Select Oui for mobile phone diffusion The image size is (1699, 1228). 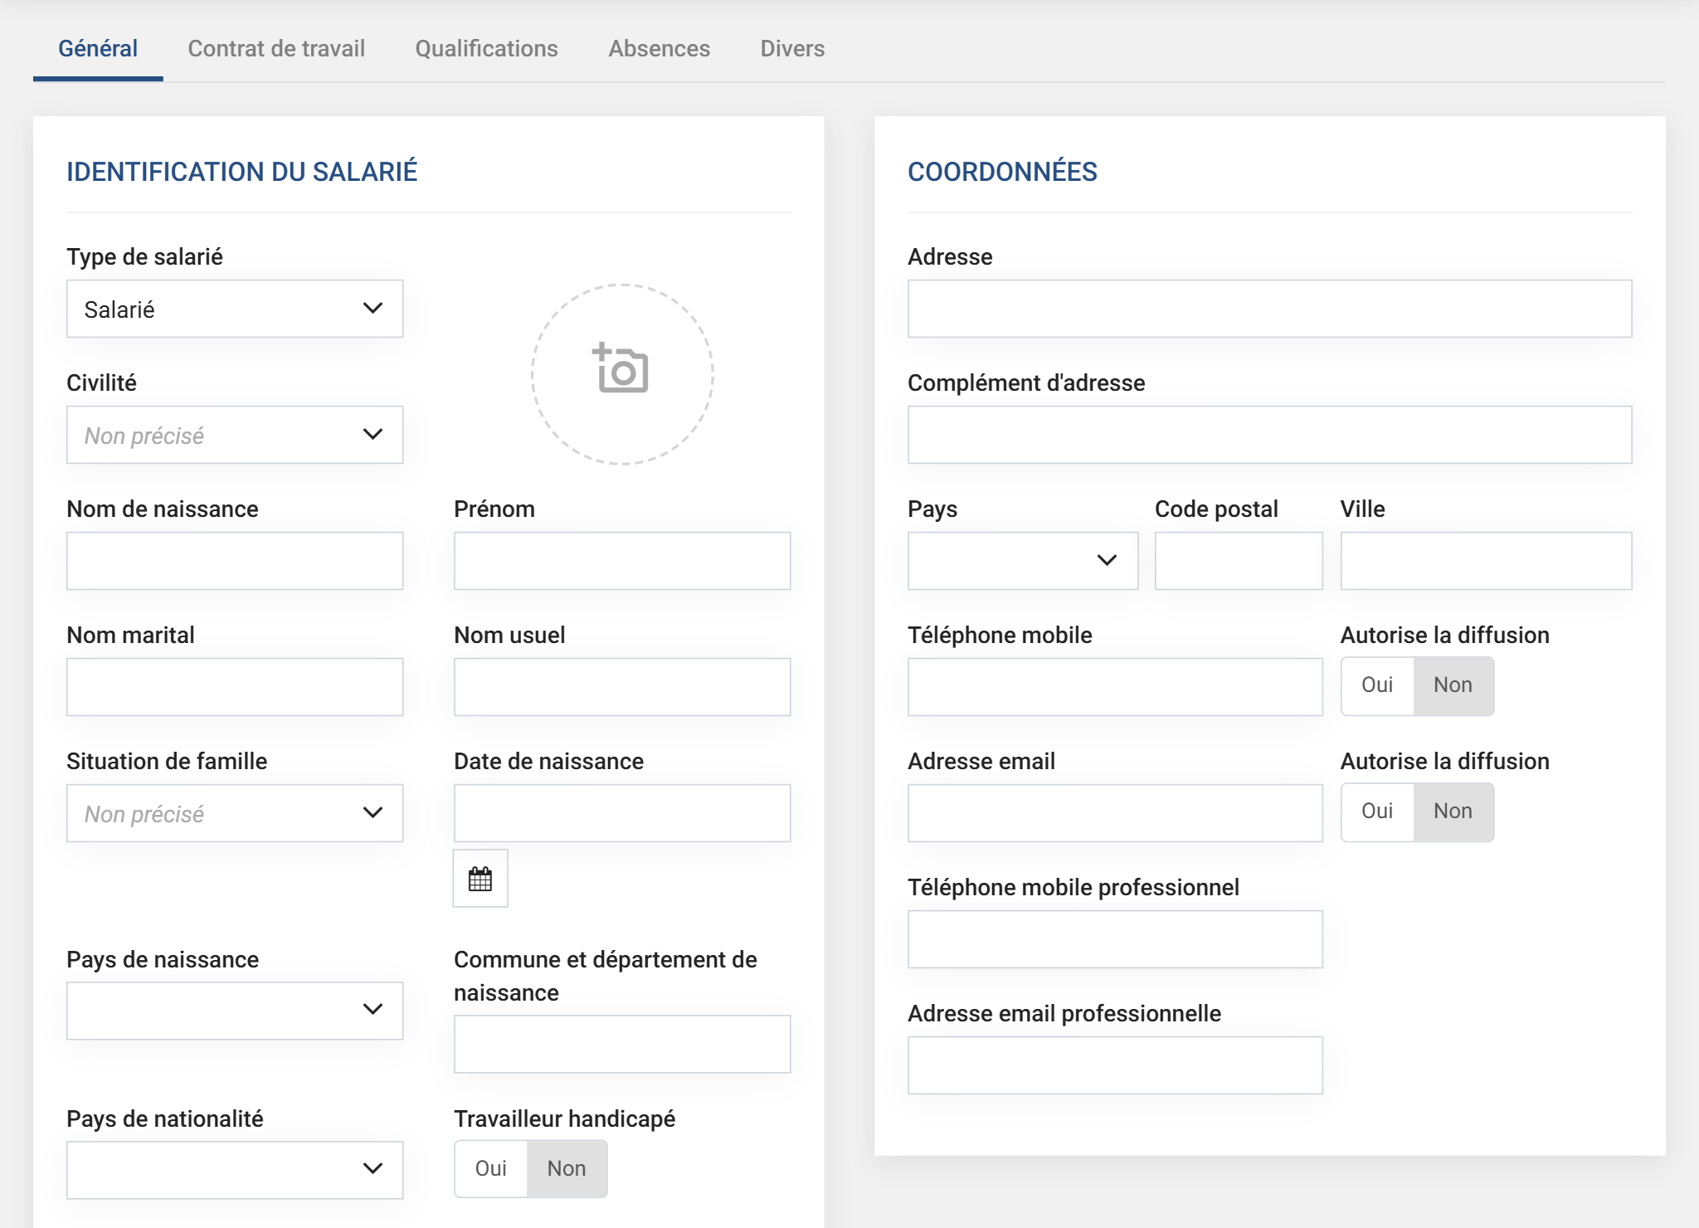1377,685
